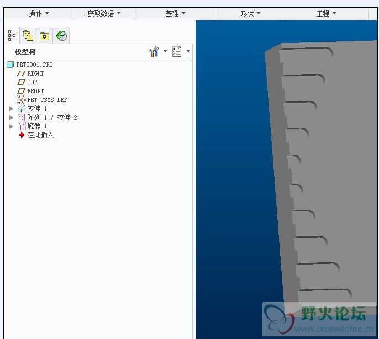
Task: Click the FRONT datum plane icon
Action: click(21, 91)
